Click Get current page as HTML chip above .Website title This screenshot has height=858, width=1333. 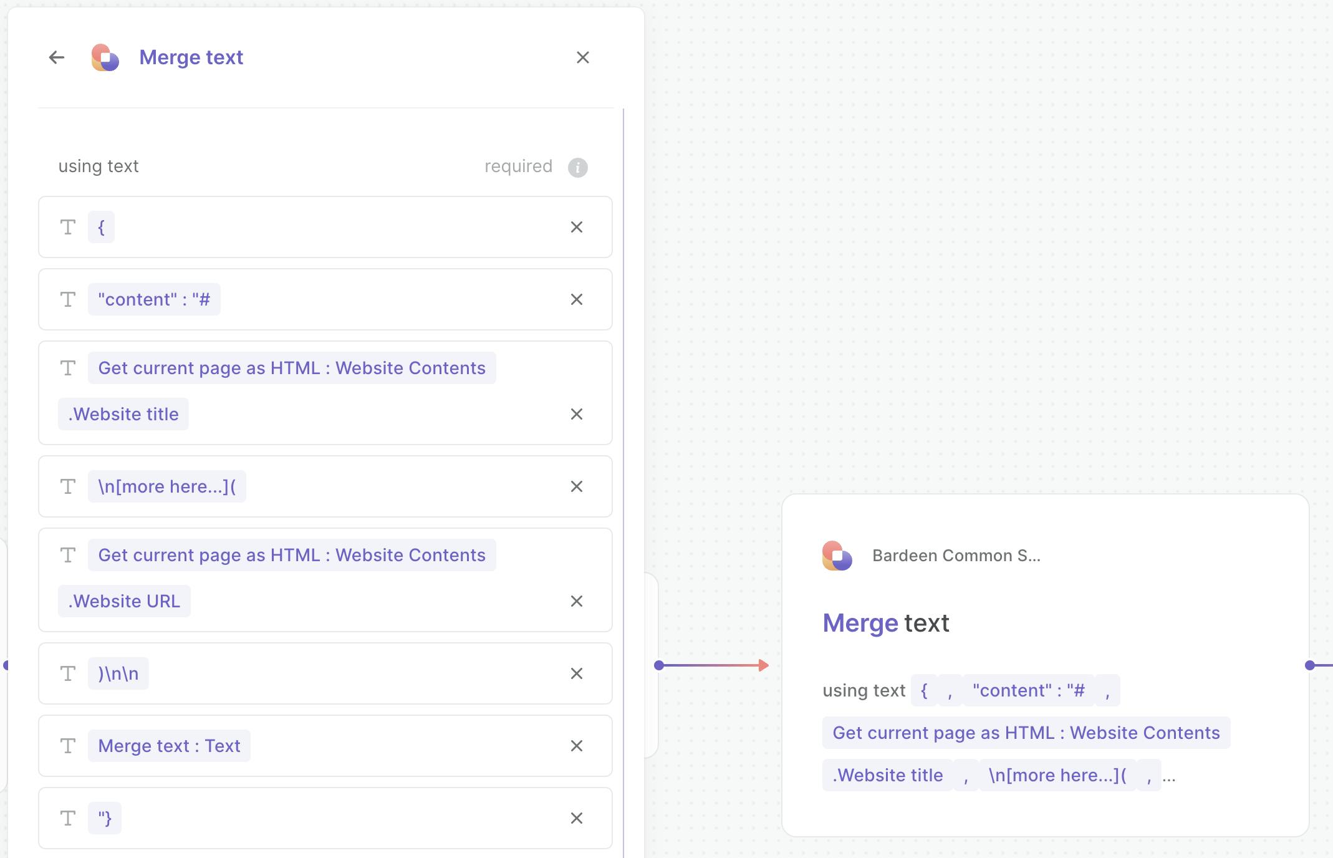pos(292,368)
